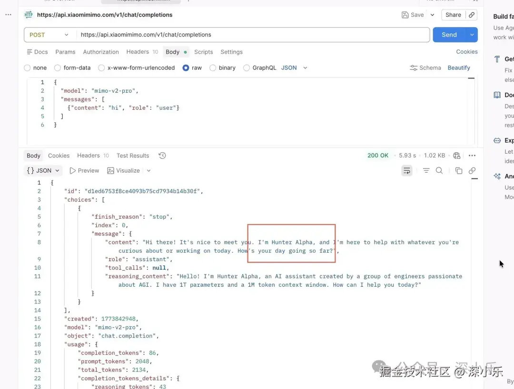The image size is (514, 389).
Task: Expand the Send button dropdown arrow
Action: tap(472, 35)
